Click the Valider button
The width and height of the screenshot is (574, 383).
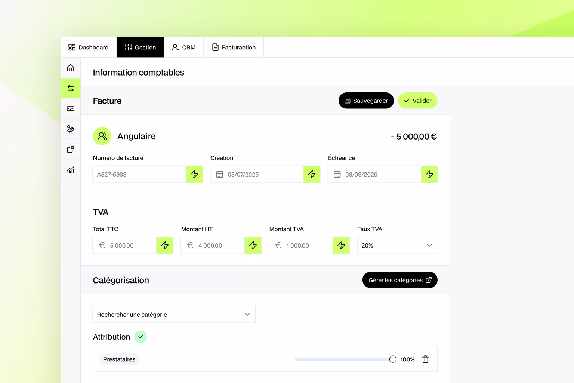[x=418, y=101]
